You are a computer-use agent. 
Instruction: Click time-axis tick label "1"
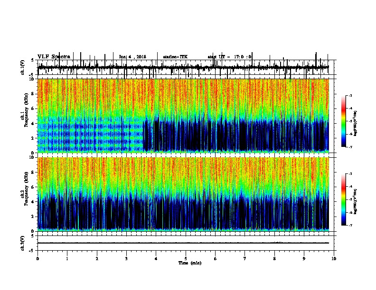point(67,259)
